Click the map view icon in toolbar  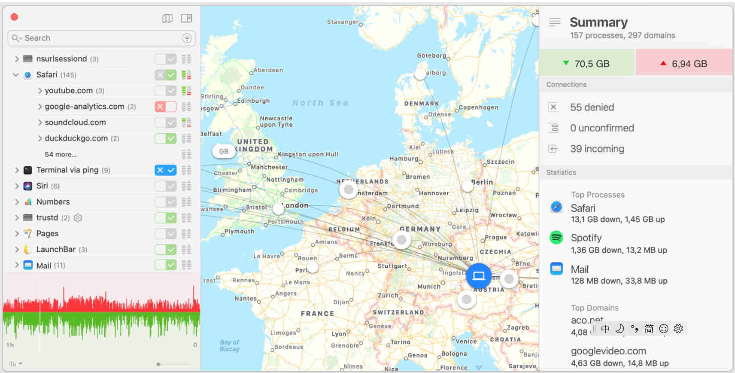[167, 18]
